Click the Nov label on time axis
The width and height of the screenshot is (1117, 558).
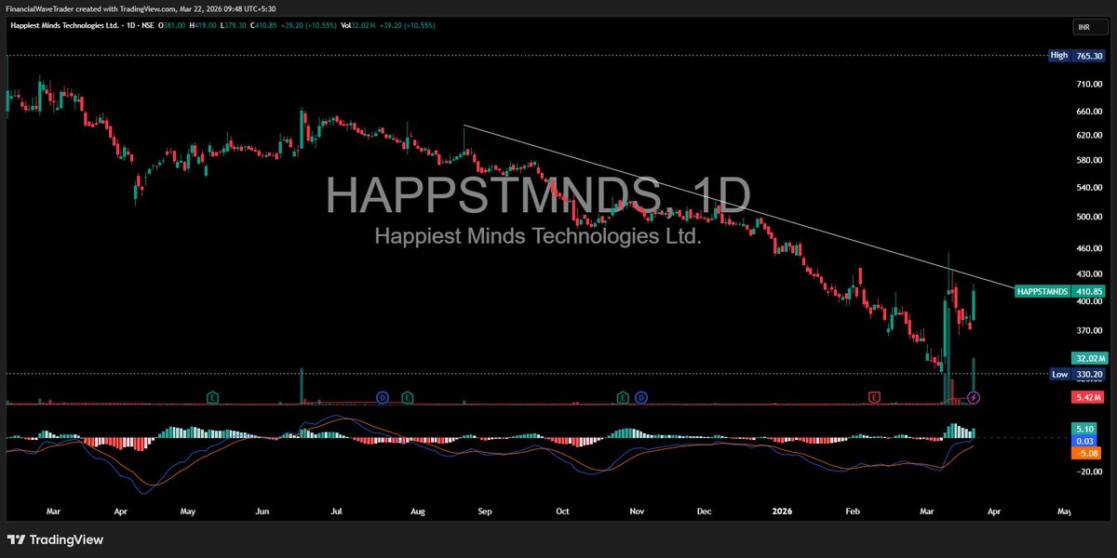tap(638, 511)
